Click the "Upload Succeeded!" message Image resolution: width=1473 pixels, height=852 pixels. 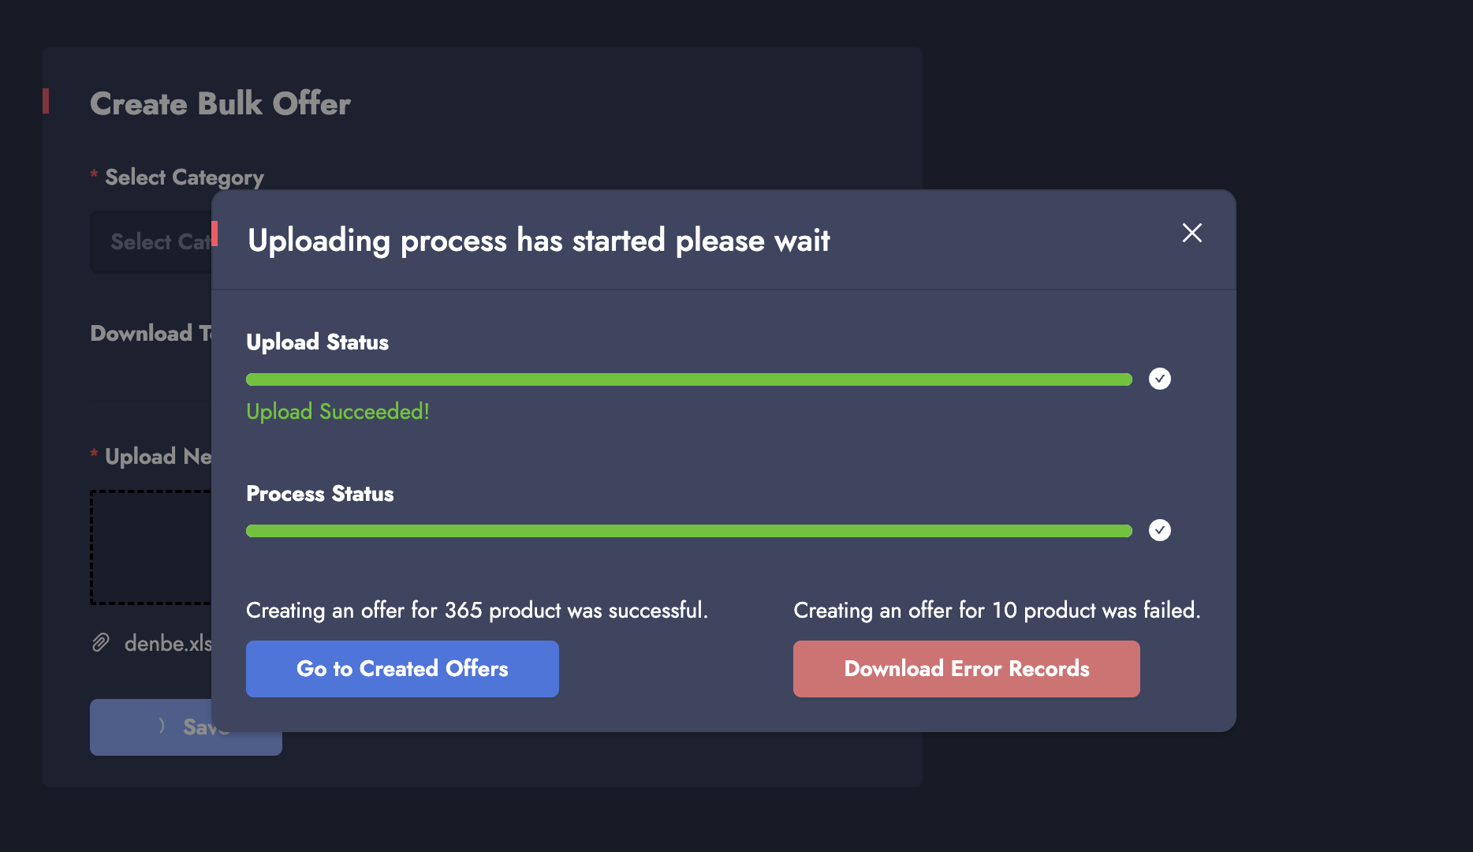click(337, 412)
